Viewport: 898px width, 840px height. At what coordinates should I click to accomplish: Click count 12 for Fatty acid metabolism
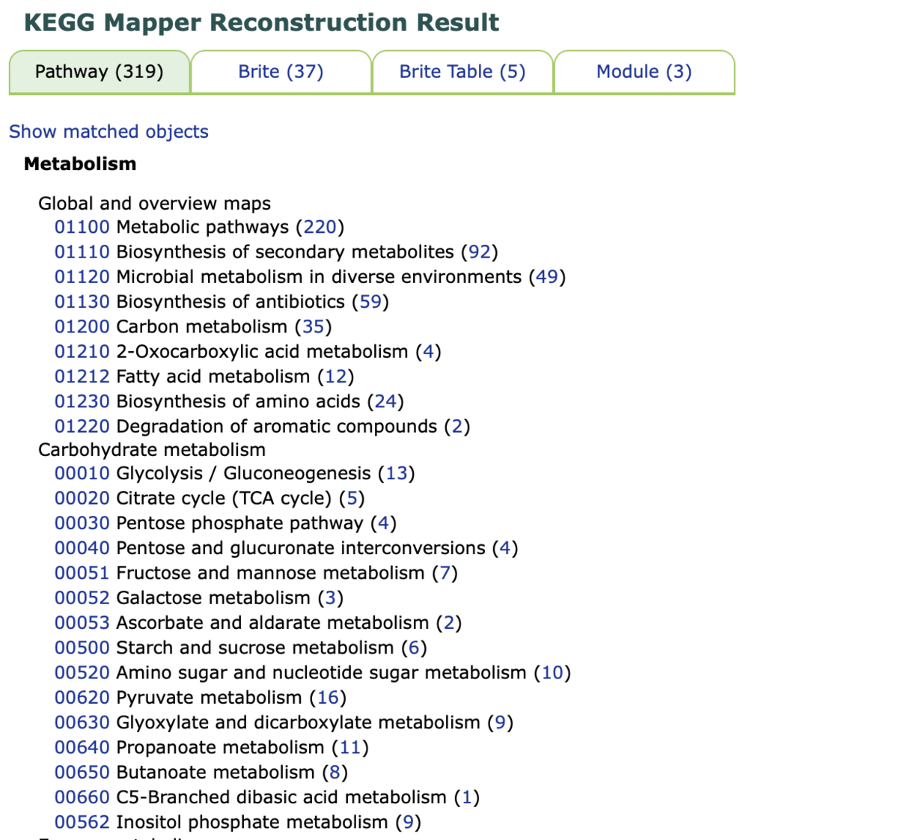click(x=336, y=377)
